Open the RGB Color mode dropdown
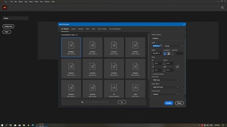The height and width of the screenshot is (127, 227). [165, 80]
